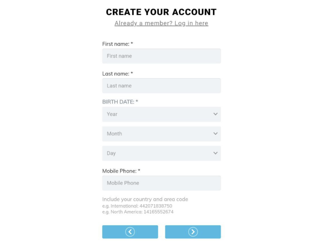
Task: Open the Year dropdown by its placeholder text
Action: click(x=112, y=114)
